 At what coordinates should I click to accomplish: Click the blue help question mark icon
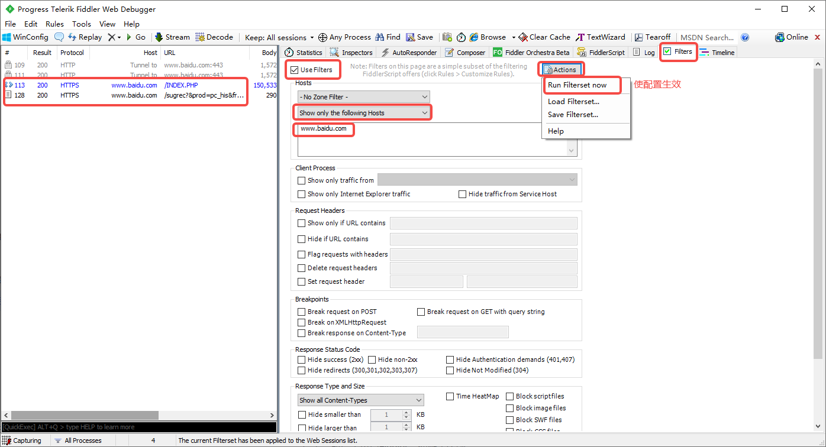[745, 37]
